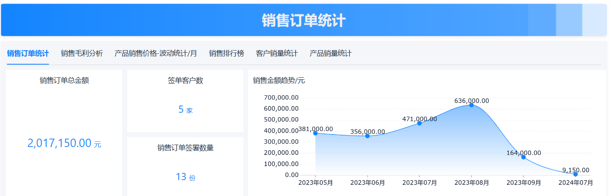This screenshot has height=196, width=611.
Task: Click the 356,000.00 data label
Action: click(368, 132)
